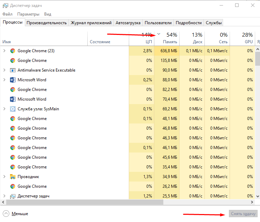Click the sort chevron above the Память column
260x222 pixels.
tap(159, 34)
